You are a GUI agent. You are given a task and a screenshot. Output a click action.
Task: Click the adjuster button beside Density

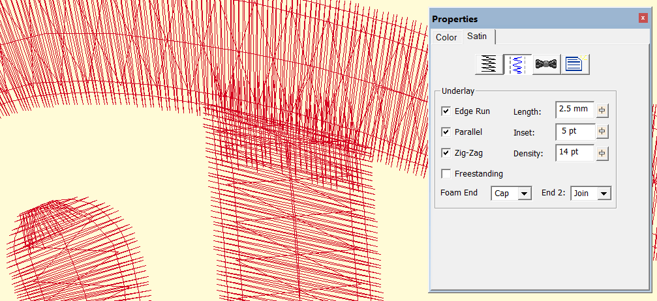(x=602, y=153)
